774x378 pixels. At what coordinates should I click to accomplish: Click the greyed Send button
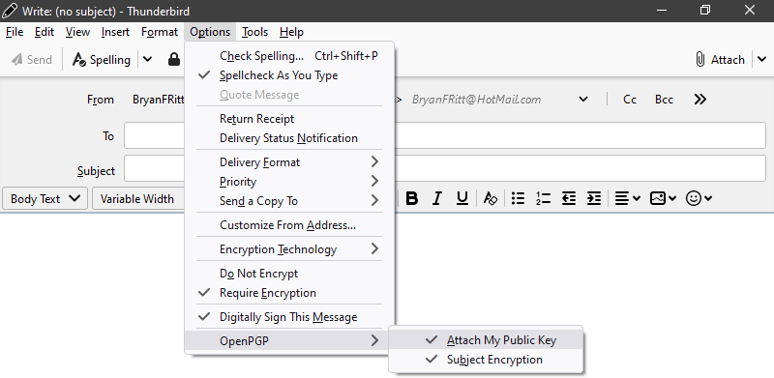tap(32, 60)
